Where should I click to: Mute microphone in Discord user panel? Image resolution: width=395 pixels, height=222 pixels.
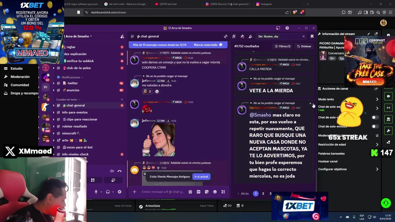pyautogui.click(x=96, y=192)
